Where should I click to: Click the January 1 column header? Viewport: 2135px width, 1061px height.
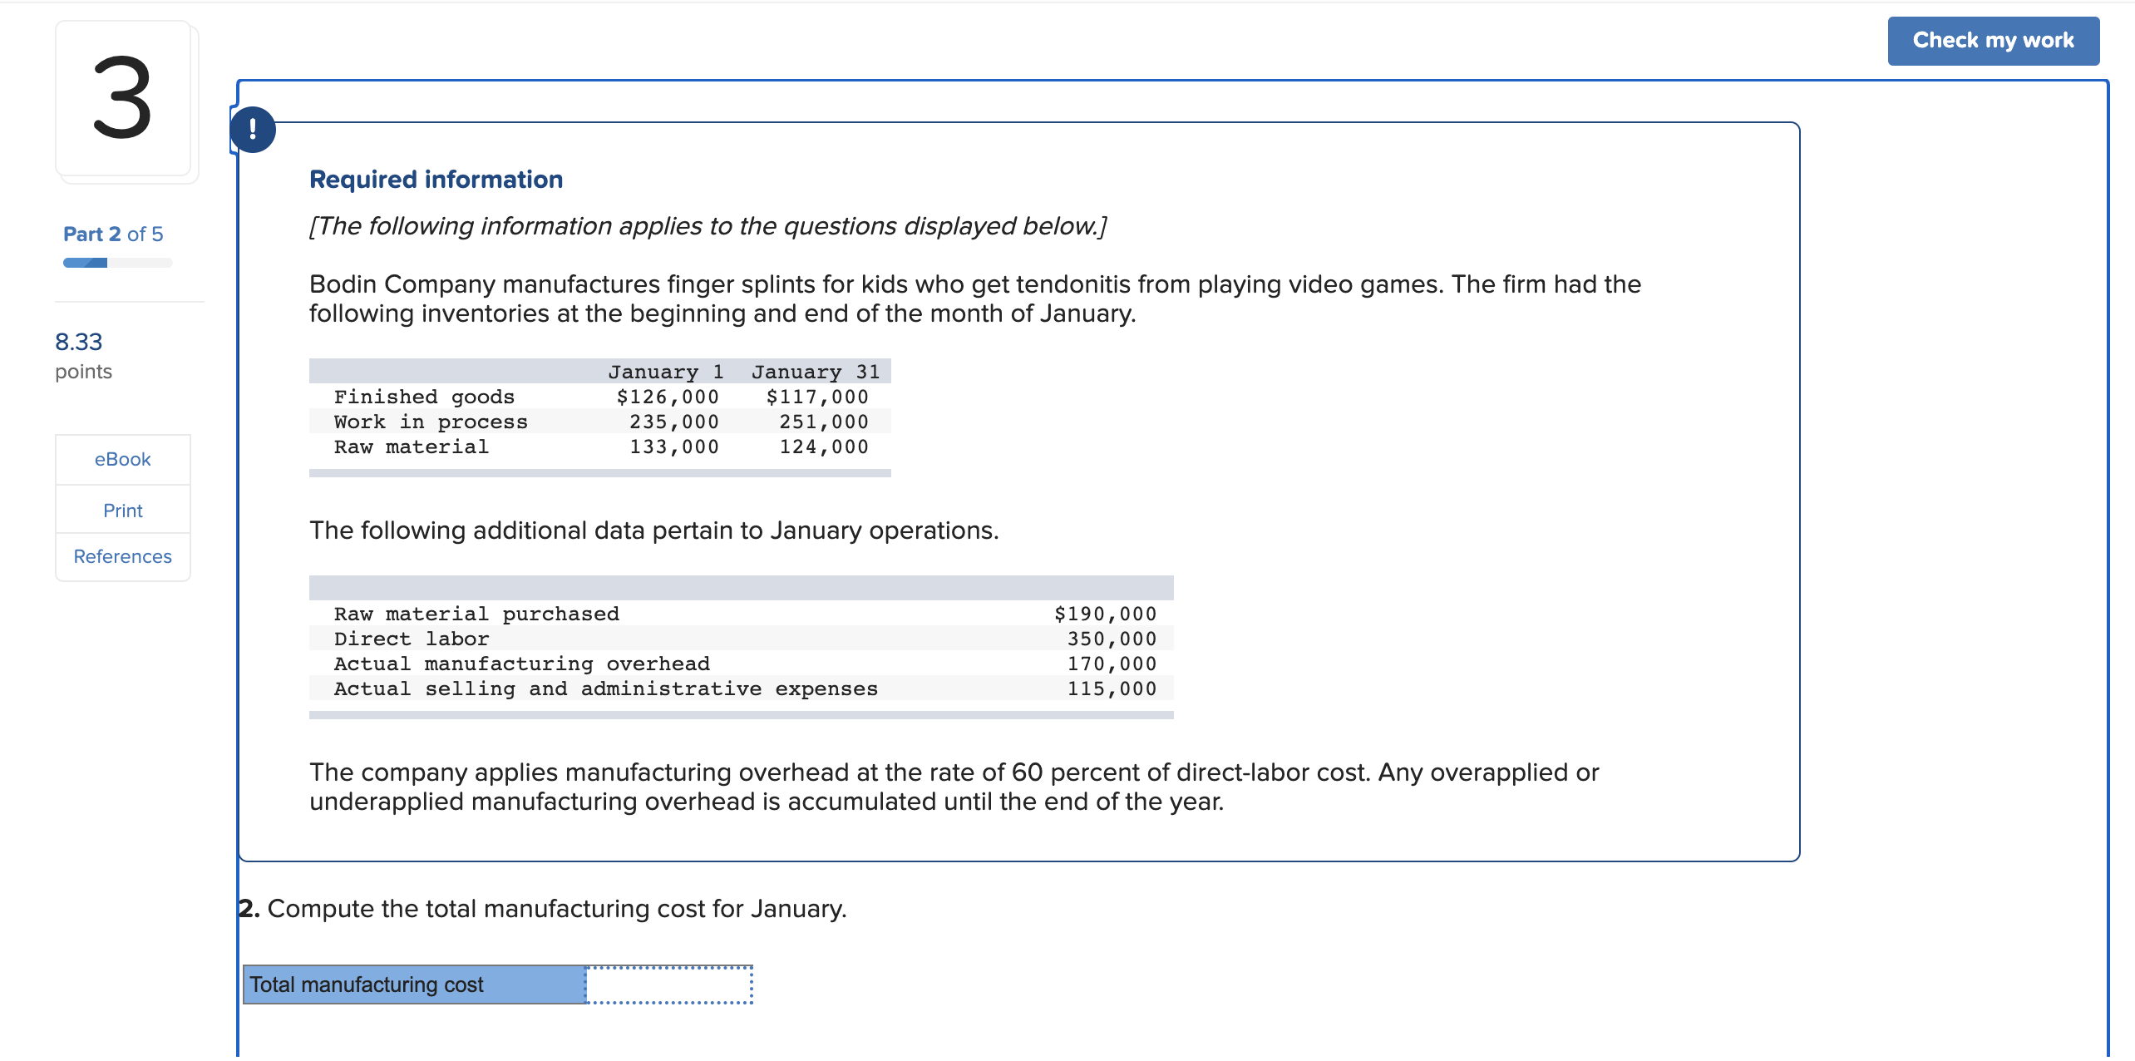(x=666, y=372)
